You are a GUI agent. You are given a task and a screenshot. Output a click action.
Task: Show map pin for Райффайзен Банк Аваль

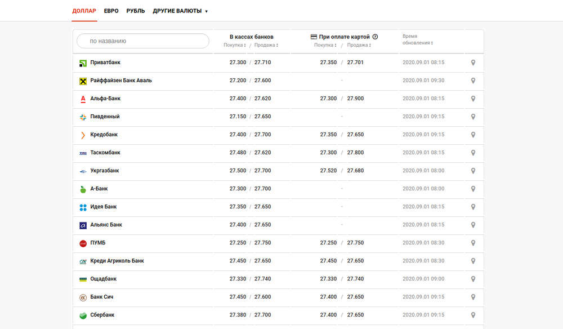473,81
